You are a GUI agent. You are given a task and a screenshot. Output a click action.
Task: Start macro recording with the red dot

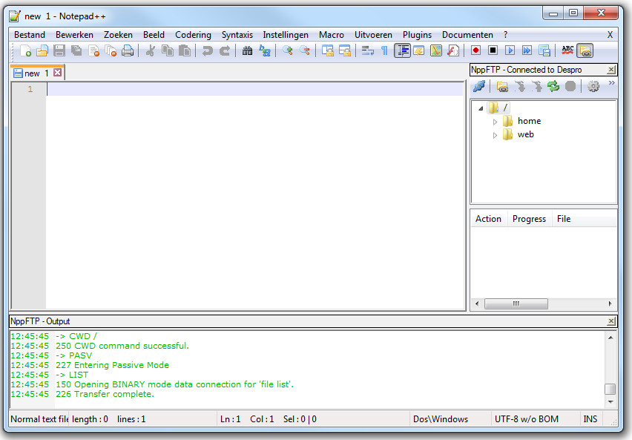click(x=475, y=50)
